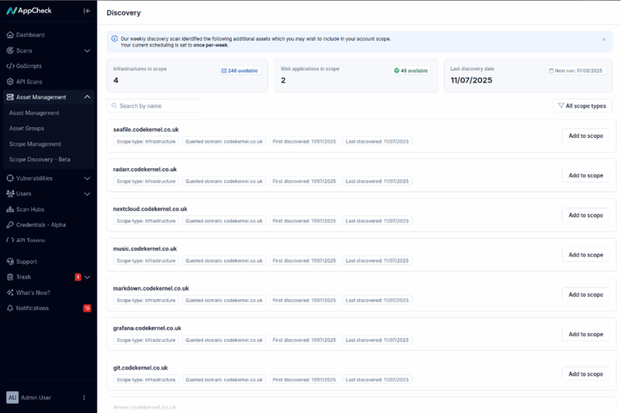Click the What's New sparkle icon

point(10,293)
